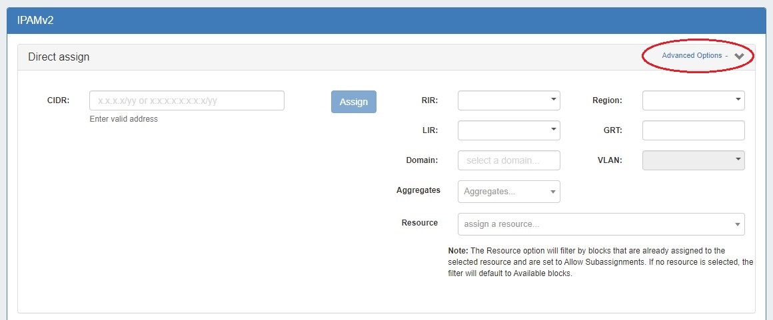Click into the GRT text field
773x320 pixels.
point(693,130)
